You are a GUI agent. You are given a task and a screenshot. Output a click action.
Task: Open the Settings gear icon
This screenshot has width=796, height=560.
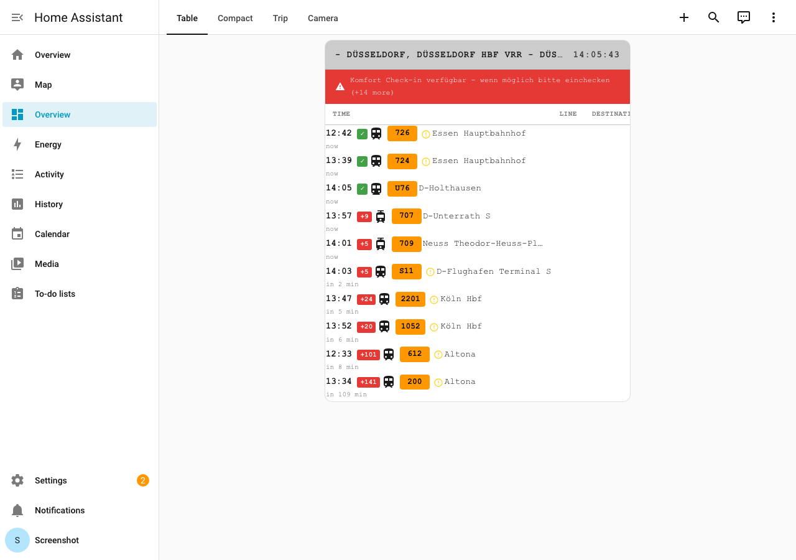pyautogui.click(x=17, y=480)
